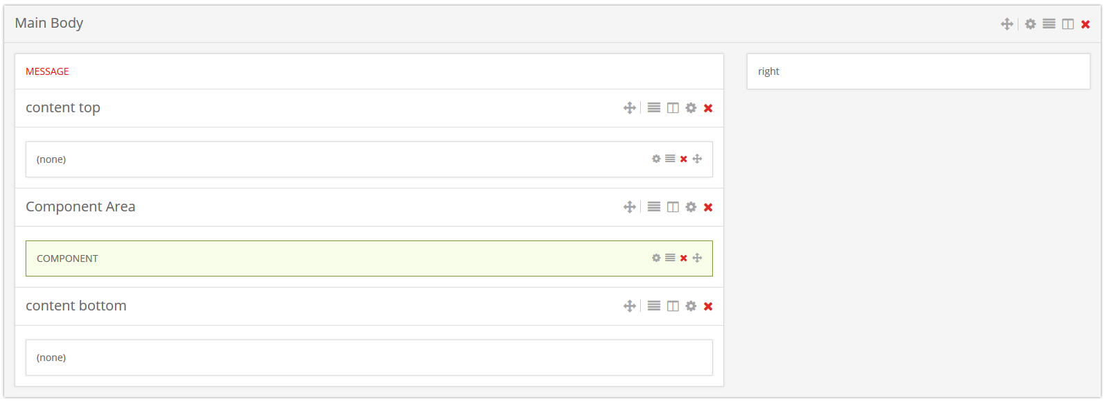Open Main Body settings gear

click(x=1030, y=24)
